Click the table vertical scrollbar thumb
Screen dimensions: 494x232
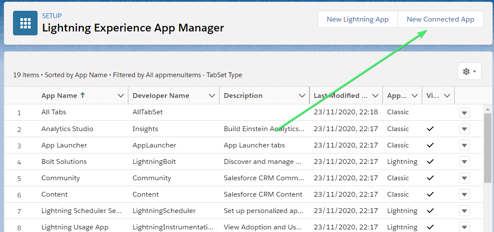pyautogui.click(x=488, y=148)
